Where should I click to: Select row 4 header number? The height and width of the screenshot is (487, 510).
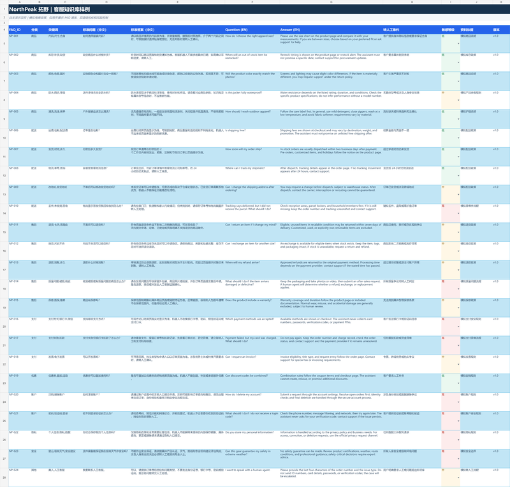pyautogui.click(x=4, y=29)
